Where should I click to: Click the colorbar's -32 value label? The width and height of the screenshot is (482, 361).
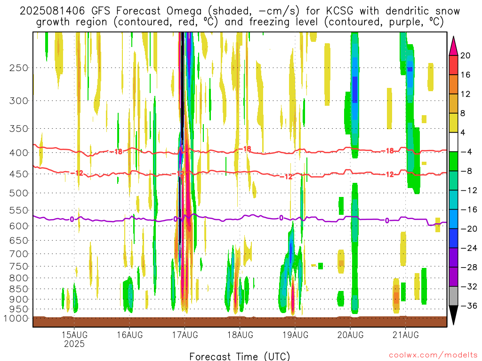coord(469,286)
